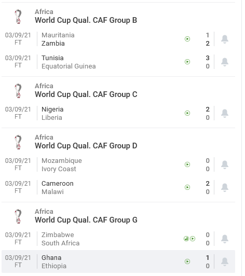This screenshot has height=276, width=245.
Task: Toggle notification bell for Nigeria vs Liberia
Action: pos(225,113)
